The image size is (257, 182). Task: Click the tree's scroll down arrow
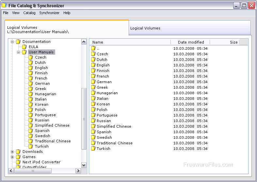point(84,165)
